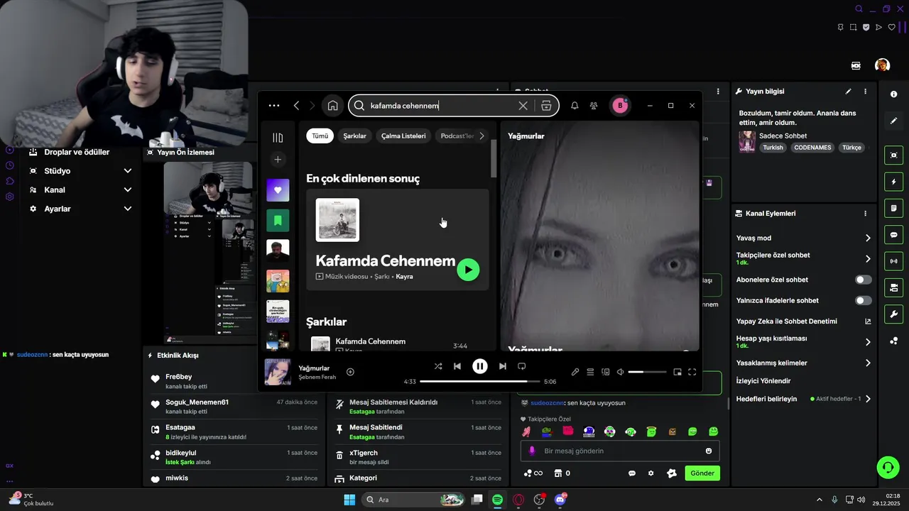Enter Spotify full screen mode
The height and width of the screenshot is (511, 909).
tap(692, 372)
